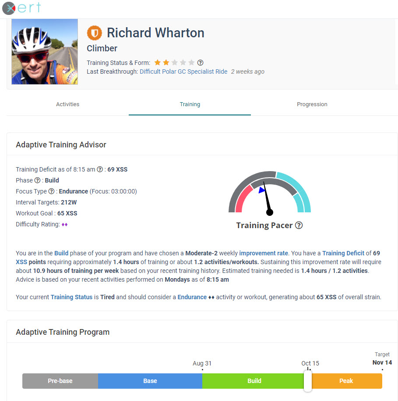
Task: Click the Training Status & Form help icon
Action: pos(200,63)
